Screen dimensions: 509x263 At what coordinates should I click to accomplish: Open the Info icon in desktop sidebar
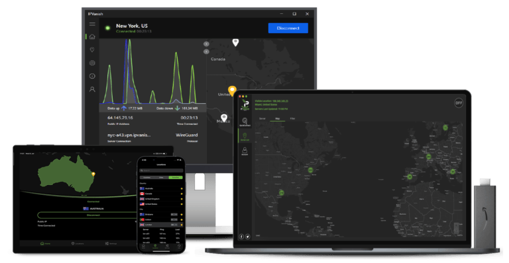[92, 76]
